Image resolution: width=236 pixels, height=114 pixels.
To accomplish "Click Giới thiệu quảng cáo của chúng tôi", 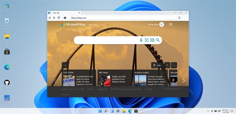I will coord(126,89).
